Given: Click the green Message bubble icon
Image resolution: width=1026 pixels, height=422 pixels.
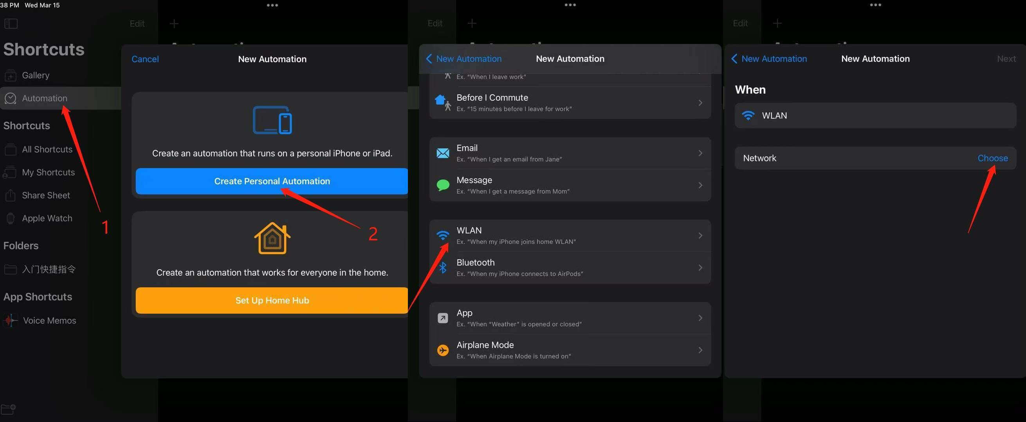Looking at the screenshot, I should coord(443,185).
